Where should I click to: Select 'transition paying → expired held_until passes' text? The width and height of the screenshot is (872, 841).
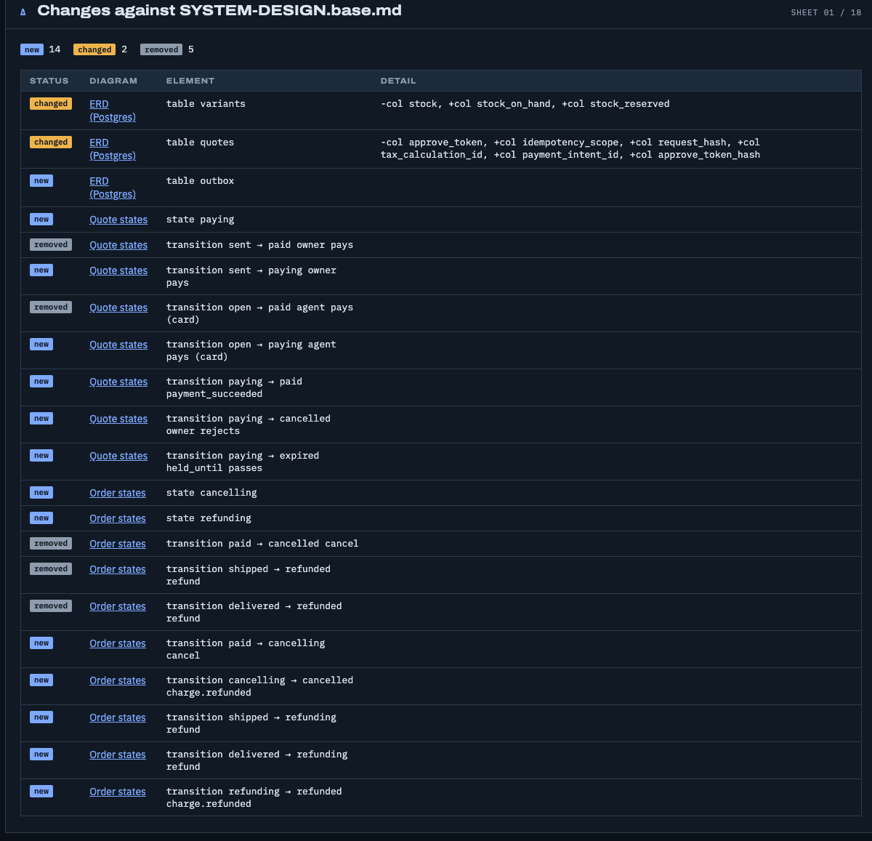click(243, 462)
